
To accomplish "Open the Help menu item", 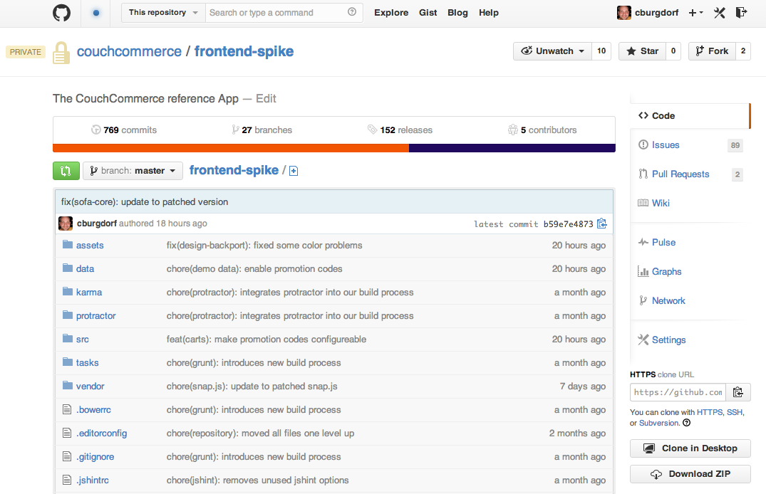I will pos(489,13).
